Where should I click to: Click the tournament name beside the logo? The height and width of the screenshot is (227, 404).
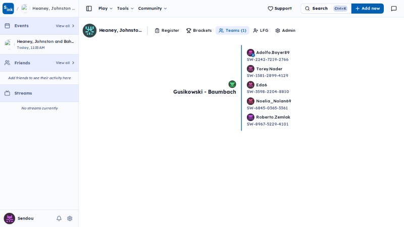(120, 30)
